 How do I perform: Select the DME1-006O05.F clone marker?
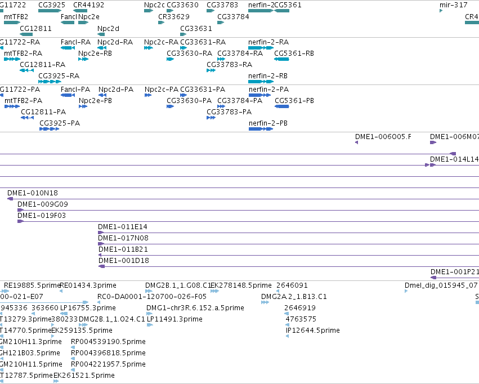coord(356,142)
